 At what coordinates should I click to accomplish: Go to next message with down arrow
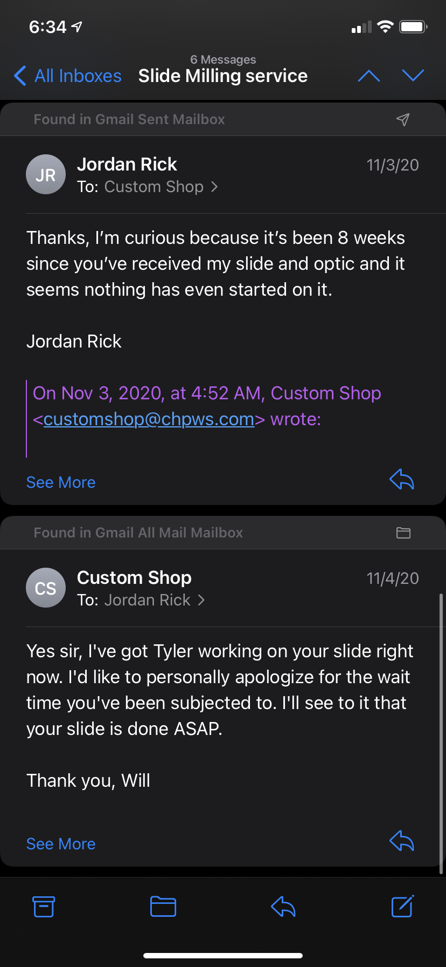coord(413,76)
